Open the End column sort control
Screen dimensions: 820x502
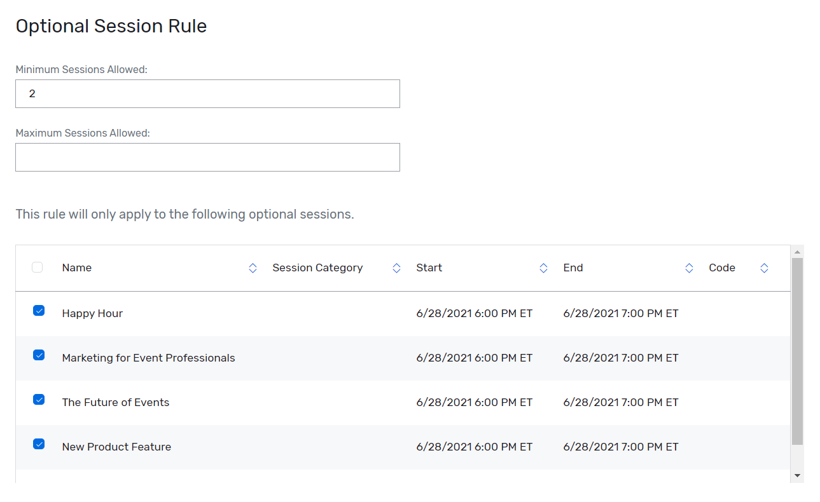click(x=689, y=268)
